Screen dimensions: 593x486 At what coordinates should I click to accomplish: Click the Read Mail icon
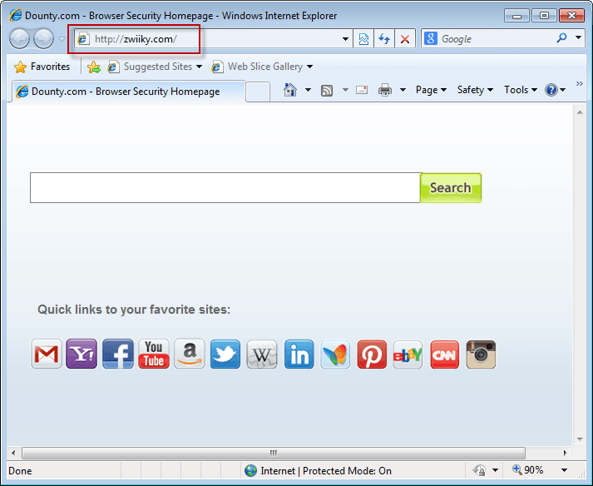(362, 90)
